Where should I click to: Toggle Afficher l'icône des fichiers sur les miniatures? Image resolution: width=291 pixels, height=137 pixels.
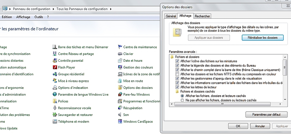(177, 61)
